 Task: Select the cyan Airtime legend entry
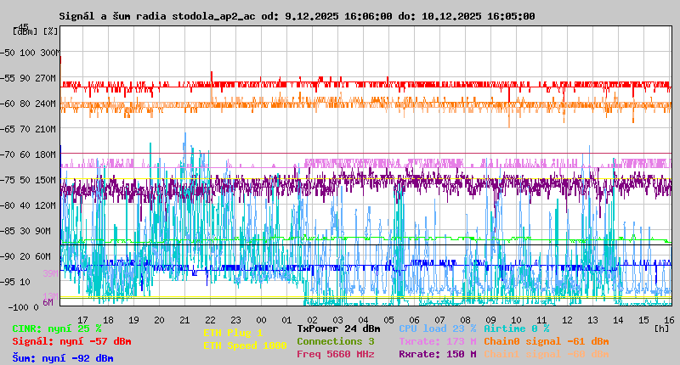tap(516, 328)
